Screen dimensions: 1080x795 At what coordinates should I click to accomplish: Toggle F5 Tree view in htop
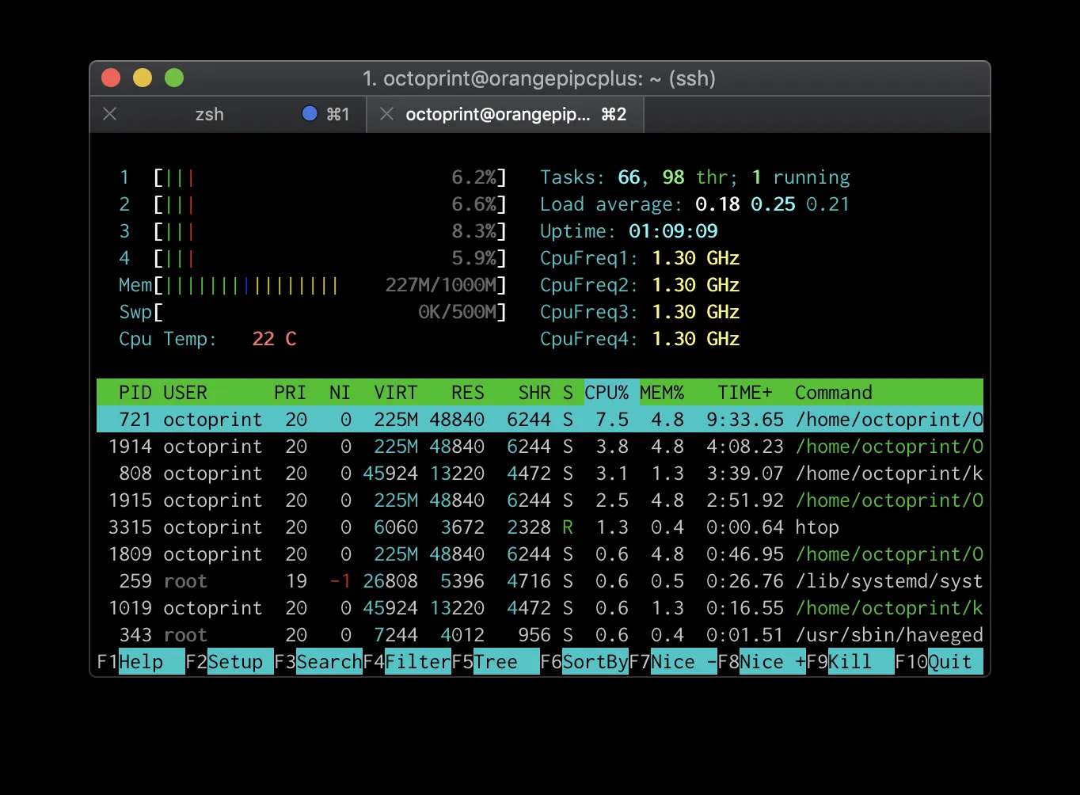click(x=495, y=662)
